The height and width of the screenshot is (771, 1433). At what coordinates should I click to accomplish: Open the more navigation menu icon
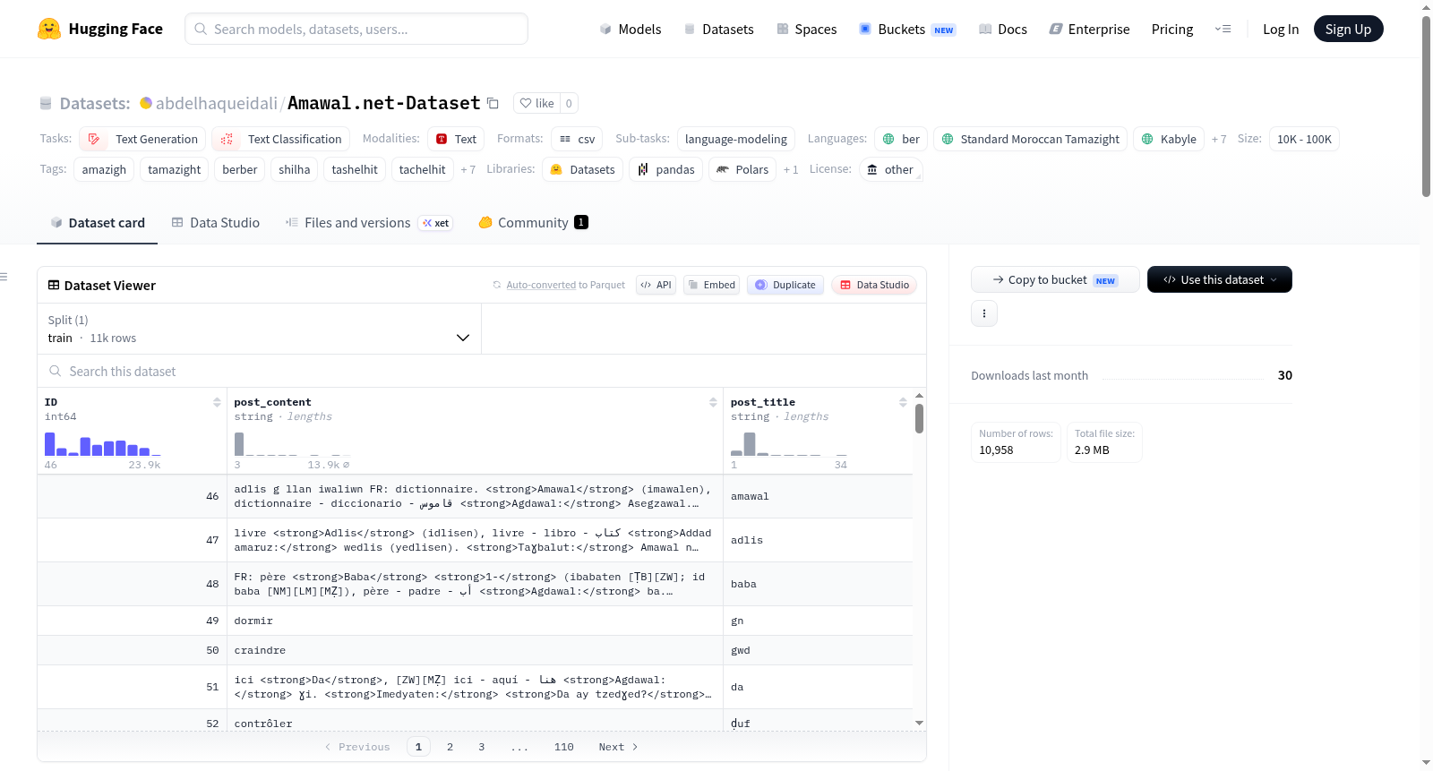pyautogui.click(x=1223, y=29)
